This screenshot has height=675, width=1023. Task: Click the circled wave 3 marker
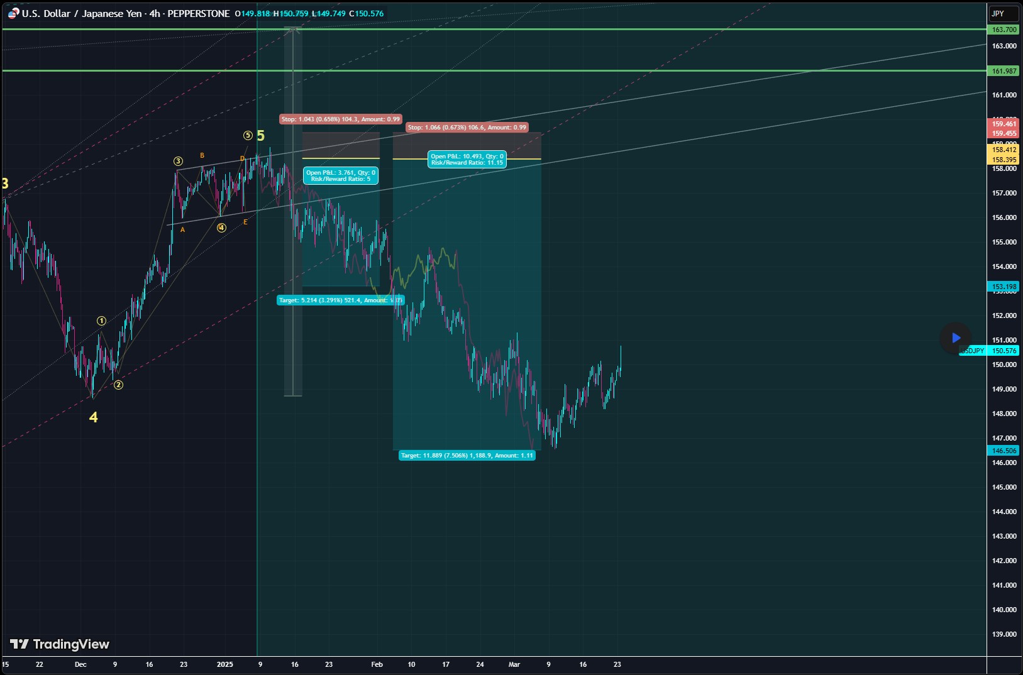pos(179,162)
